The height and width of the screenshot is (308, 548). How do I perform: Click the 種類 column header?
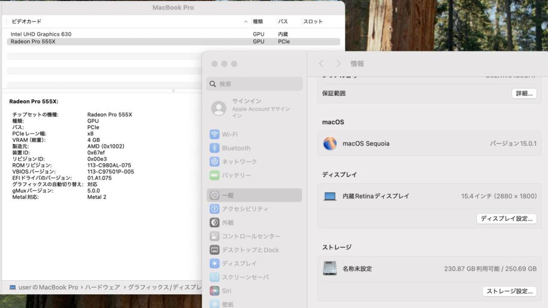(258, 21)
